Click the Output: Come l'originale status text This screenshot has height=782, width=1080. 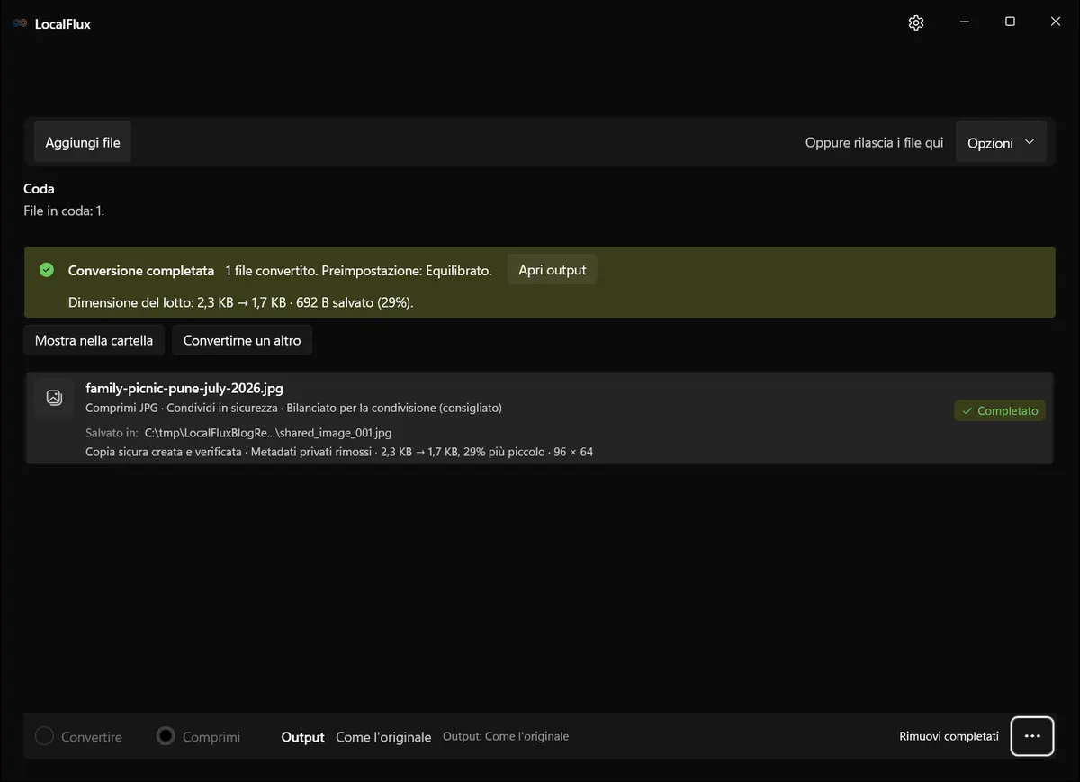506,736
